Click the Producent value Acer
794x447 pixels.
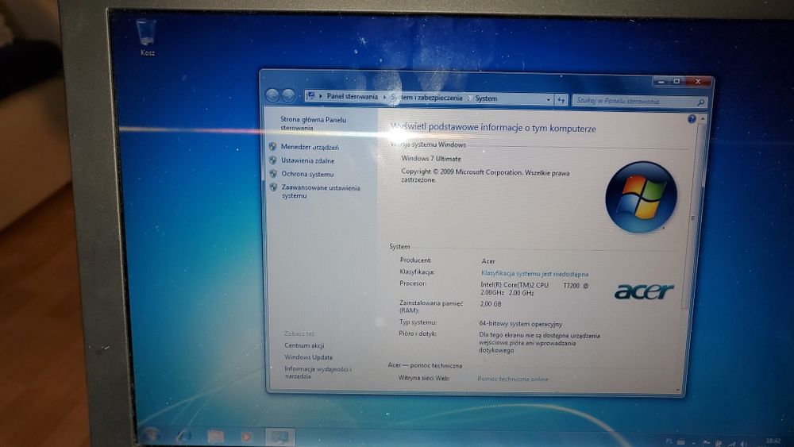coord(488,261)
